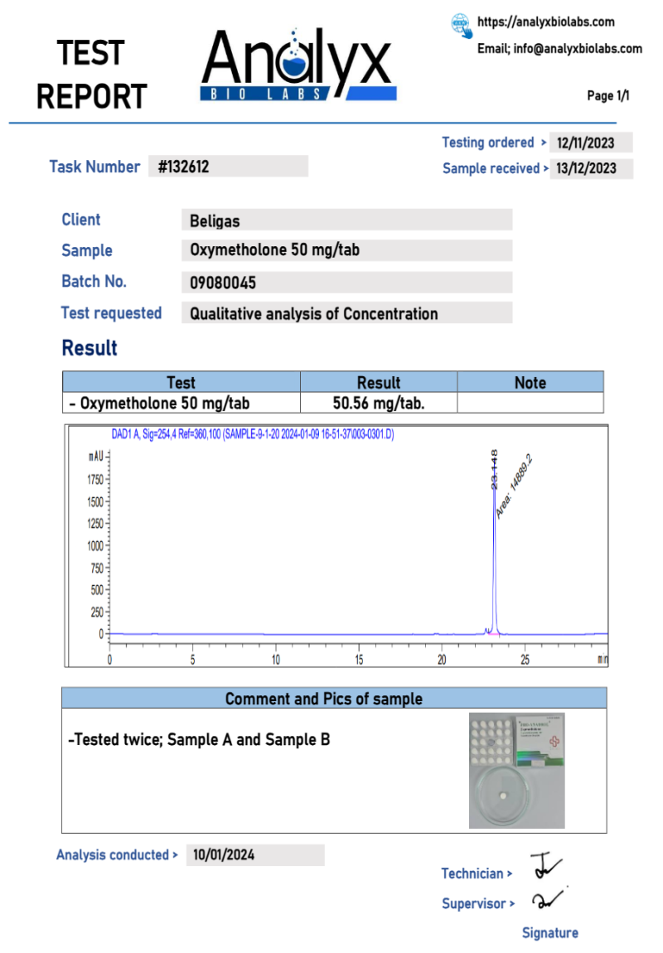Viewport: 663px width, 953px height.
Task: Click the supervisor's signature mark
Action: (546, 900)
